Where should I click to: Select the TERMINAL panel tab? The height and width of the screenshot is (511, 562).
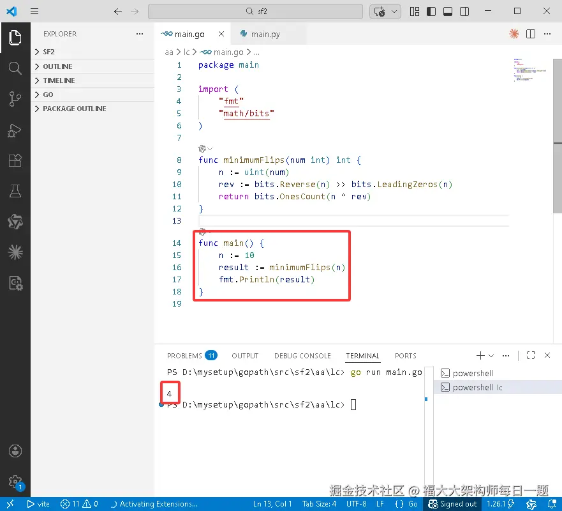[x=362, y=356]
